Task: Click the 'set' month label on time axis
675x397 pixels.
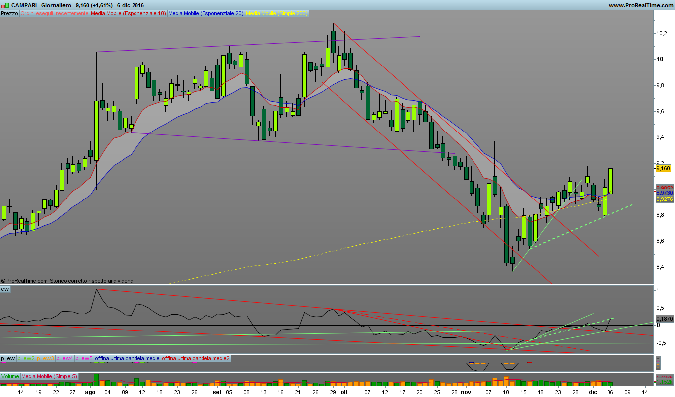Action: pyautogui.click(x=217, y=392)
